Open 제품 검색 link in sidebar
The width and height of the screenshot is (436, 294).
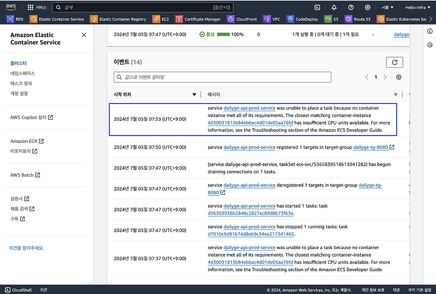22,209
